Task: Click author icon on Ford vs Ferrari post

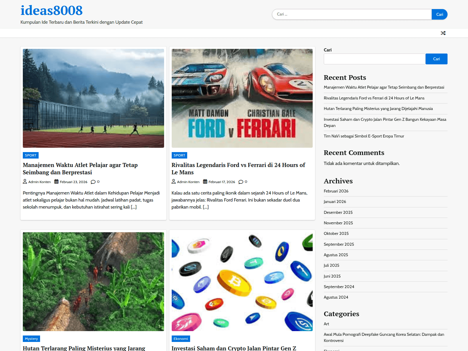Action: tap(174, 182)
